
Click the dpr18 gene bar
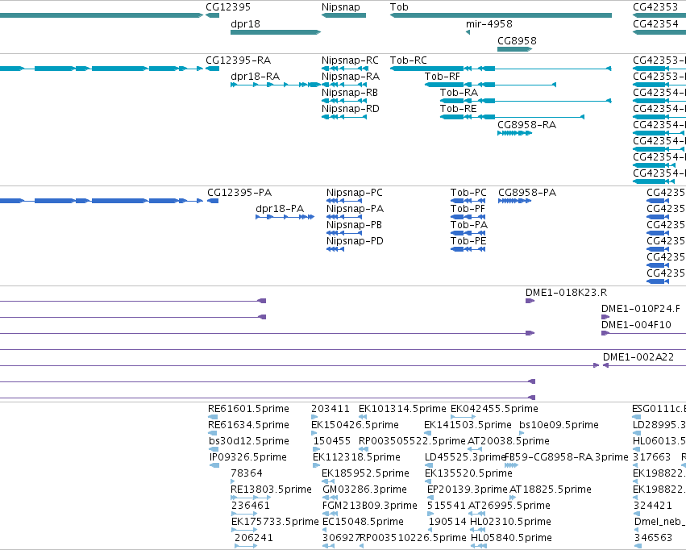coord(276,32)
